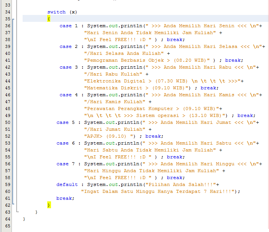
Task: Click the switch keyword on line 34
Action: coord(56,12)
